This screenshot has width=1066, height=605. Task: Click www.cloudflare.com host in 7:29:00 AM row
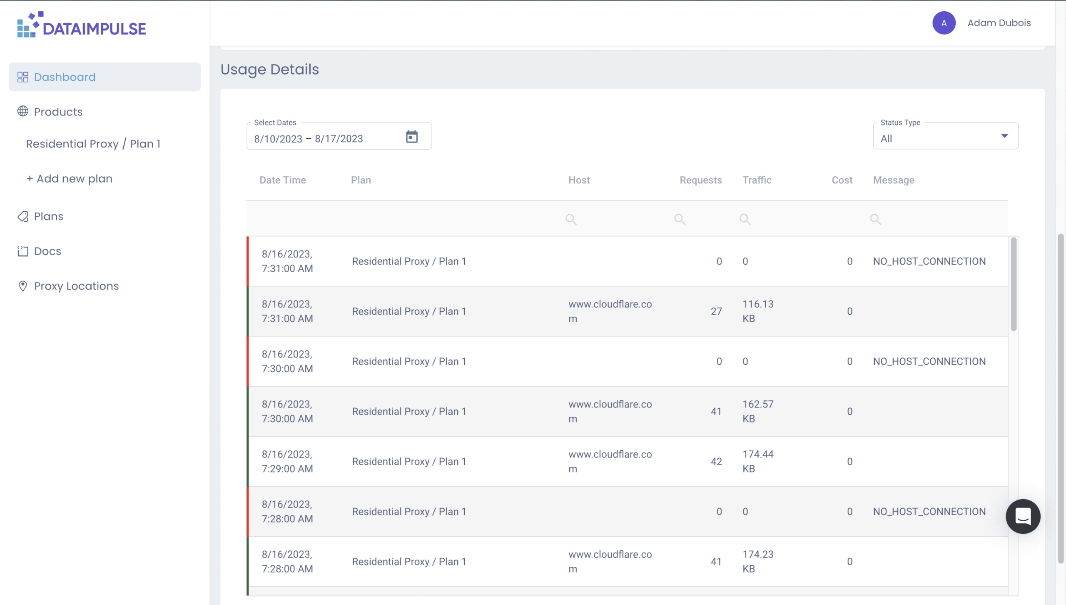click(x=610, y=461)
